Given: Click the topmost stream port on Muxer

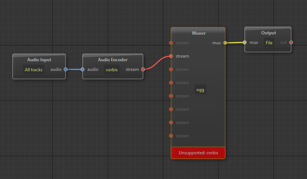Looking at the screenshot, I should pos(171,43).
